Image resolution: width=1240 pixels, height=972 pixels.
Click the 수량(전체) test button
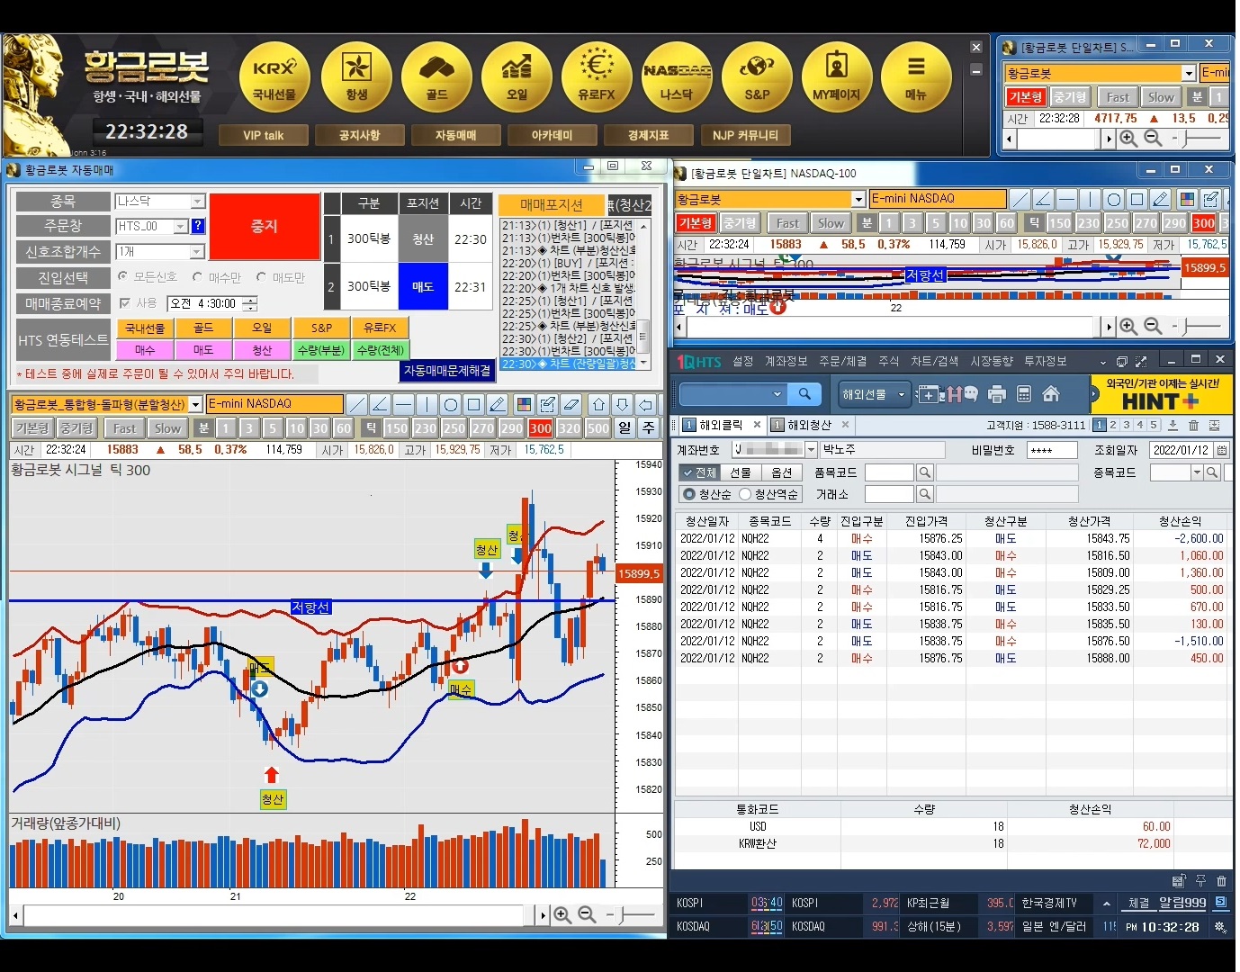(381, 350)
